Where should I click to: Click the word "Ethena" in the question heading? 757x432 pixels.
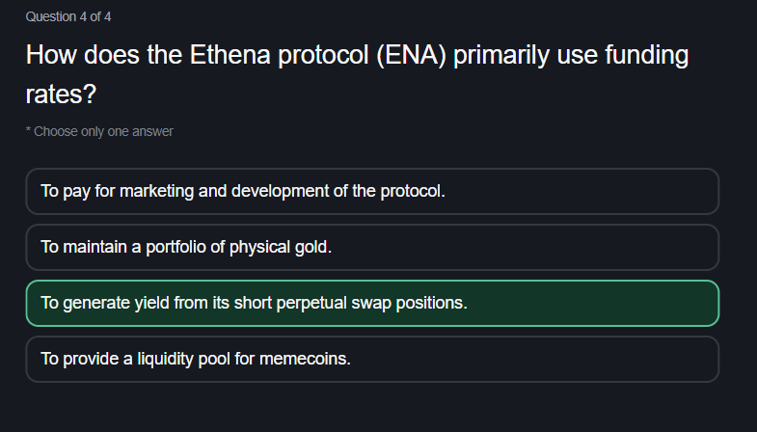coord(232,56)
